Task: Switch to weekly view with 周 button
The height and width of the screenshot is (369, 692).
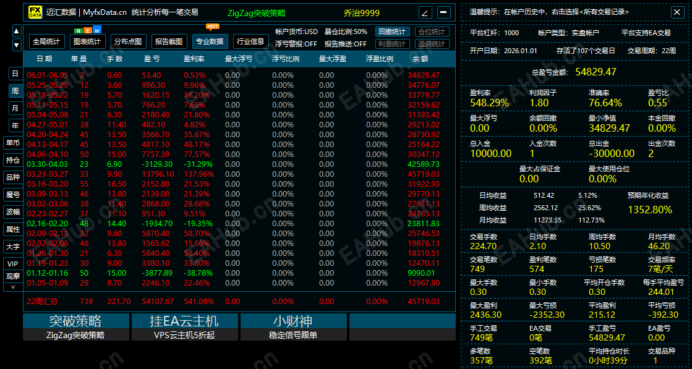Action: tap(15, 91)
